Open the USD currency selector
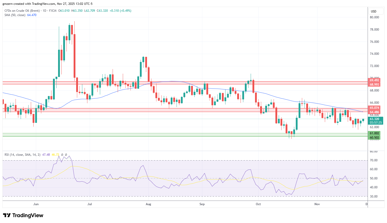Image resolution: width=387 pixels, height=223 pixels. [x=376, y=11]
